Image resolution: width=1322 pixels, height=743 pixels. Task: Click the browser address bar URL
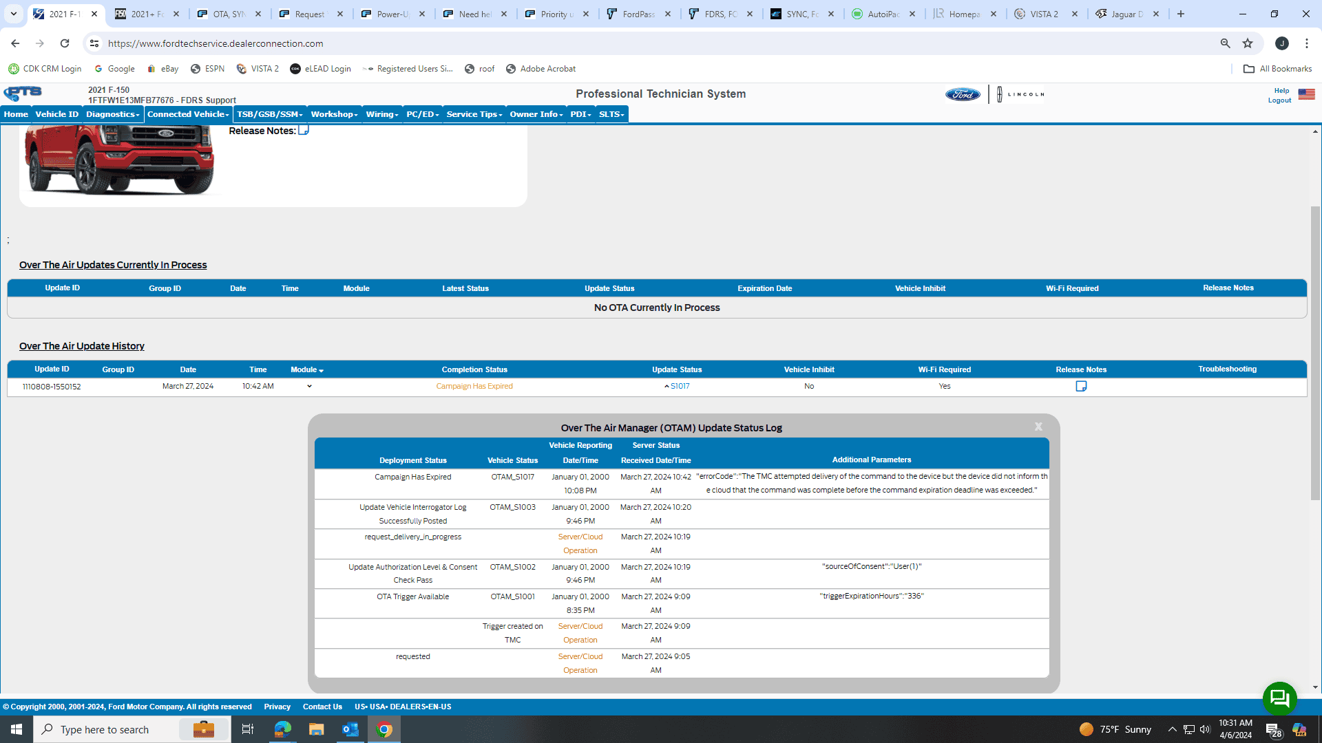pos(216,43)
